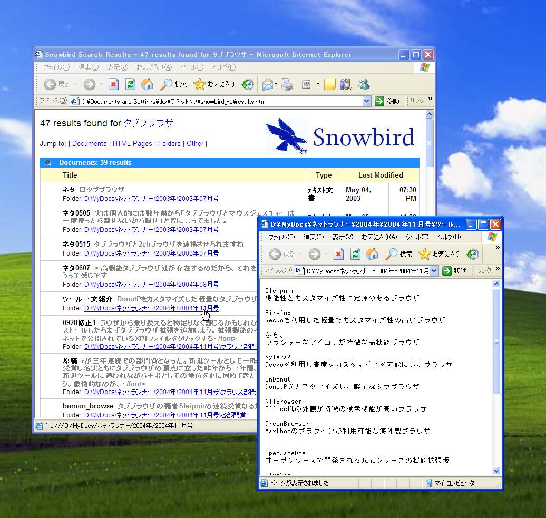Open folder link under ネタ0607 result
This screenshot has height=518, width=546.
pyautogui.click(x=151, y=285)
